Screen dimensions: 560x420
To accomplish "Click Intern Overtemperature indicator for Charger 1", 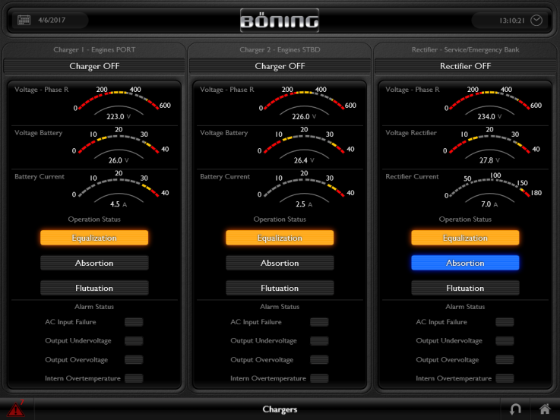I will click(x=134, y=378).
